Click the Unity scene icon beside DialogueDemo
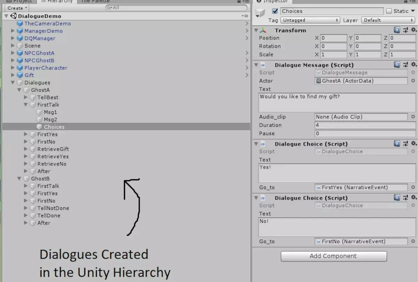Viewport: 418px width, 282px height. (14, 16)
